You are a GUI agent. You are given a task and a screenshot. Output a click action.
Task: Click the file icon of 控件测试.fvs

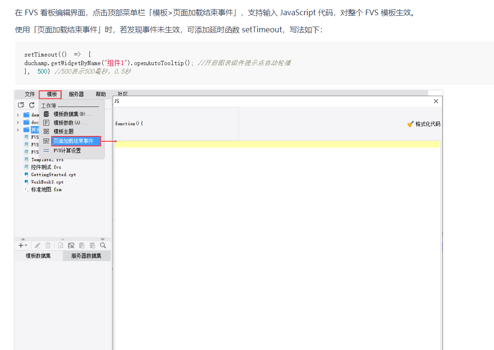(x=27, y=167)
